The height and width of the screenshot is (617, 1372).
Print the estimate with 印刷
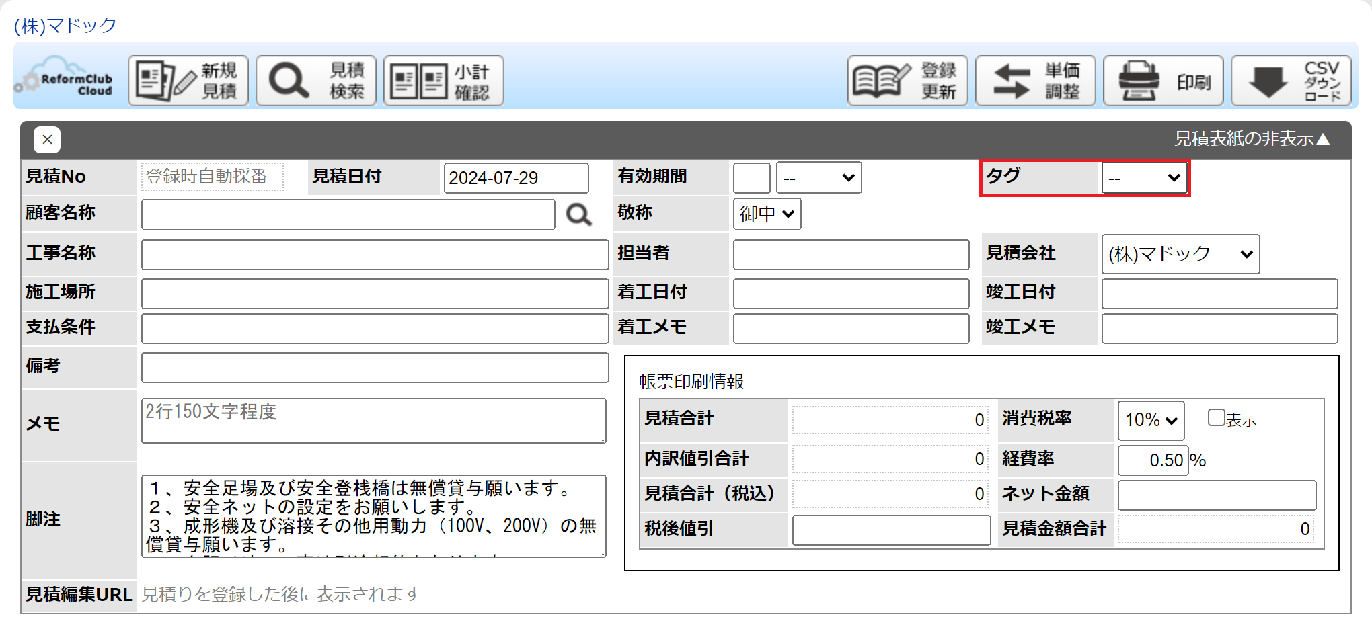pyautogui.click(x=1164, y=81)
